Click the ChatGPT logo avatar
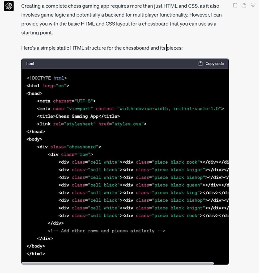Viewport: 259px width, 273px height. click(x=9, y=6)
